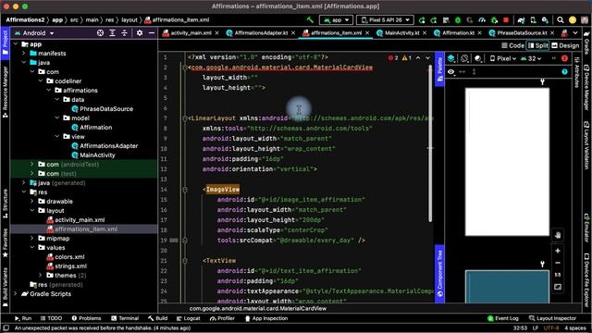592x333 pixels.
Task: Open the Logcat tool window
Action: pos(189,318)
